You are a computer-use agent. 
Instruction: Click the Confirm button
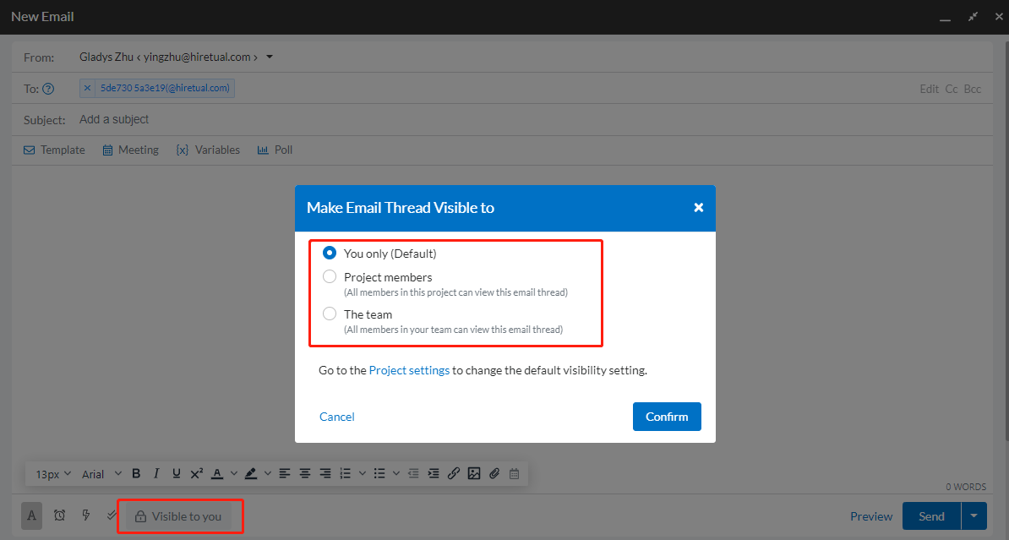[x=667, y=417]
